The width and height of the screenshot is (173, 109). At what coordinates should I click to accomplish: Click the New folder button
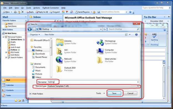click(x=49, y=35)
